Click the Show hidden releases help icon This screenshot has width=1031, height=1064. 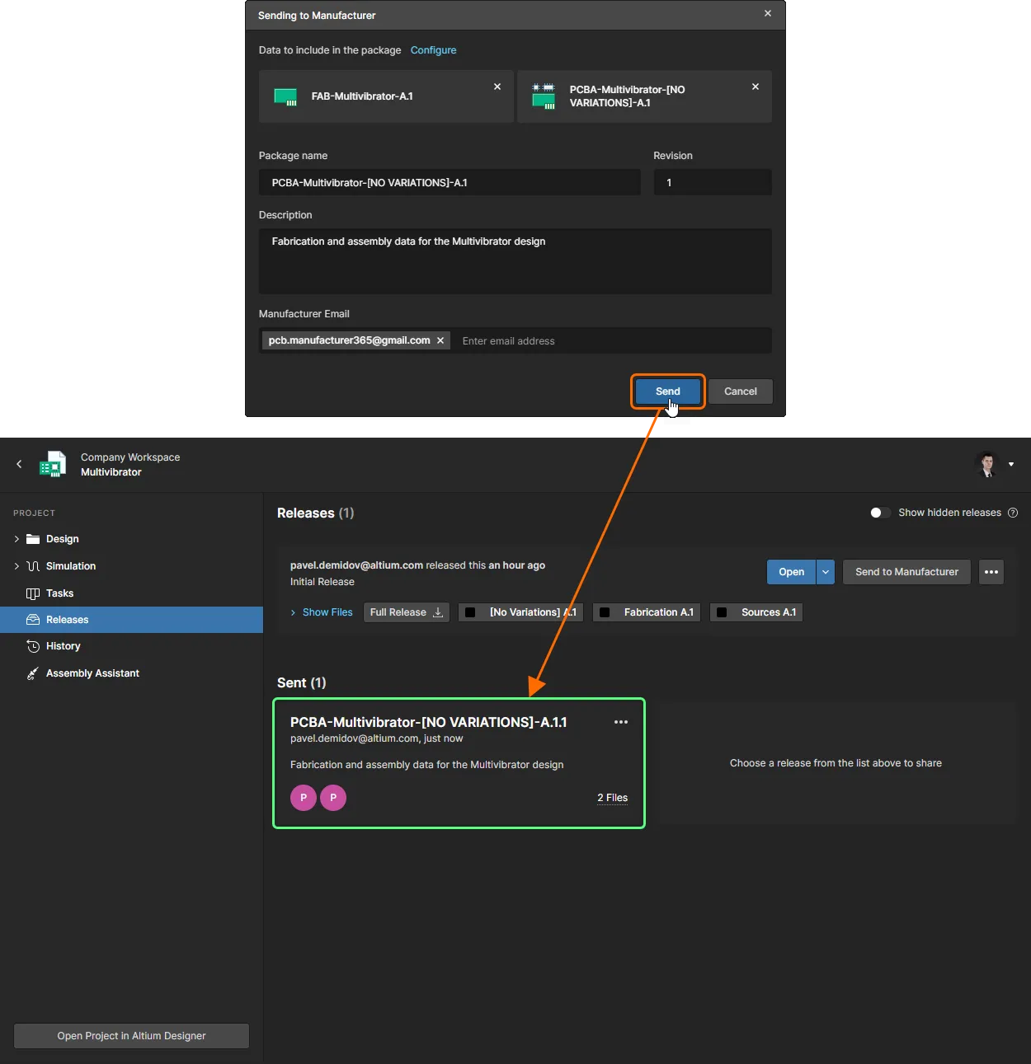coord(1013,513)
